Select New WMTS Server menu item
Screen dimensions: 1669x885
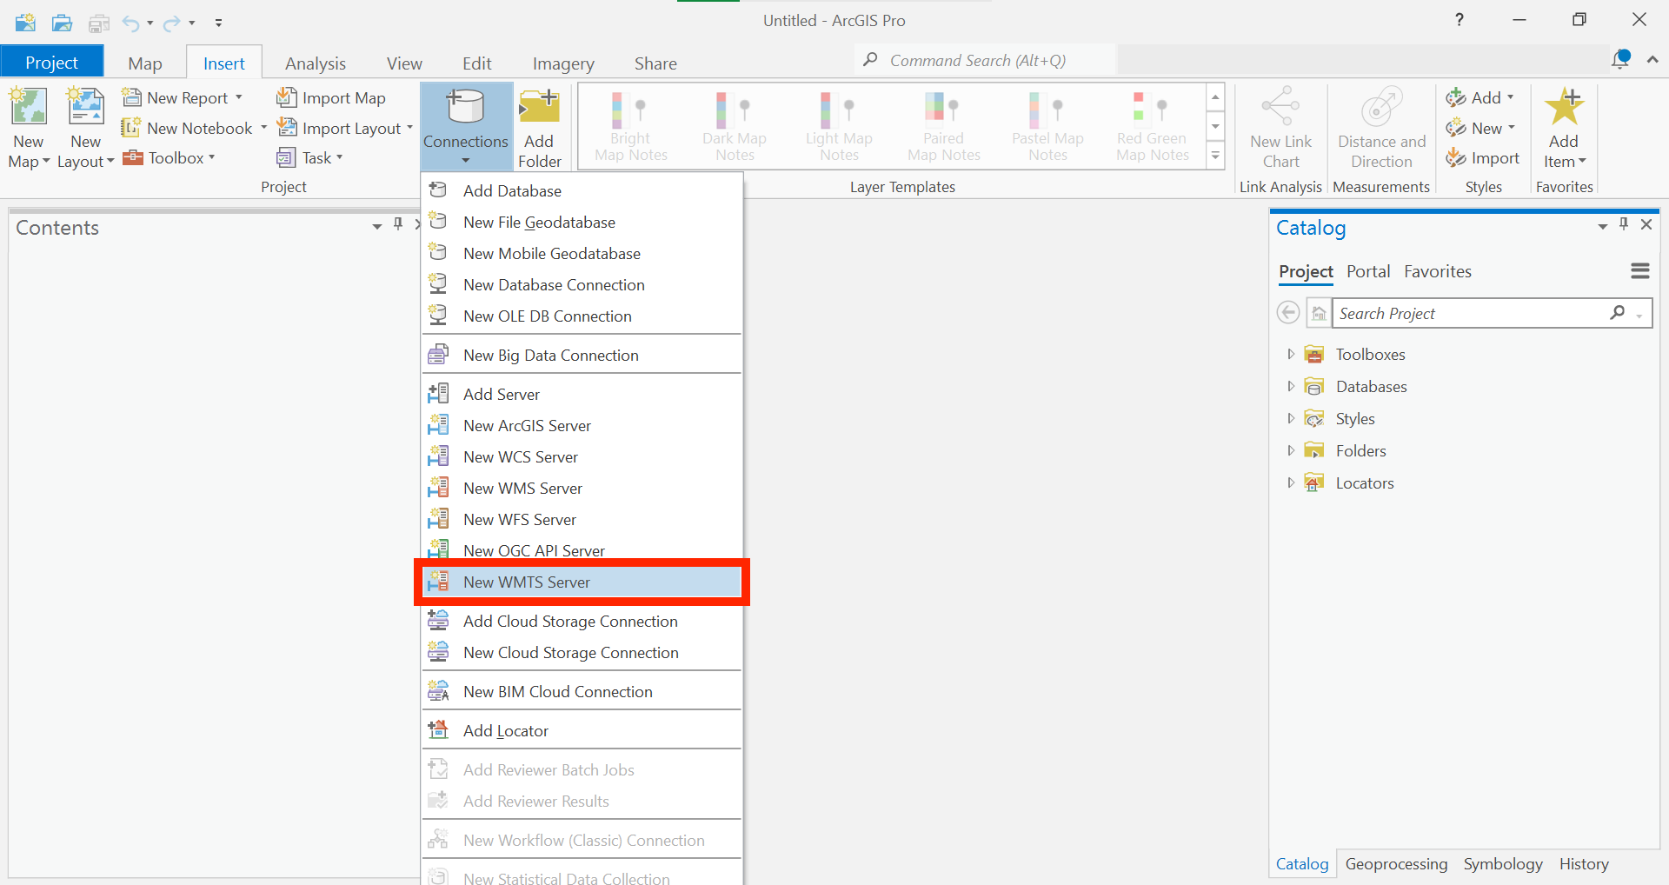(x=527, y=582)
